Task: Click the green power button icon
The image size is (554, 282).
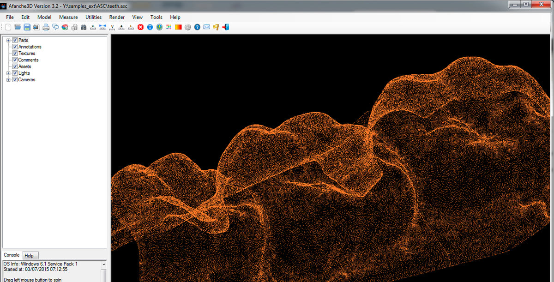Action: (159, 27)
